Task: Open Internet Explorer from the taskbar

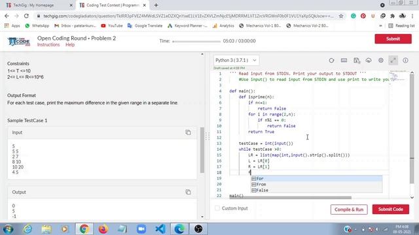Action: point(27,229)
